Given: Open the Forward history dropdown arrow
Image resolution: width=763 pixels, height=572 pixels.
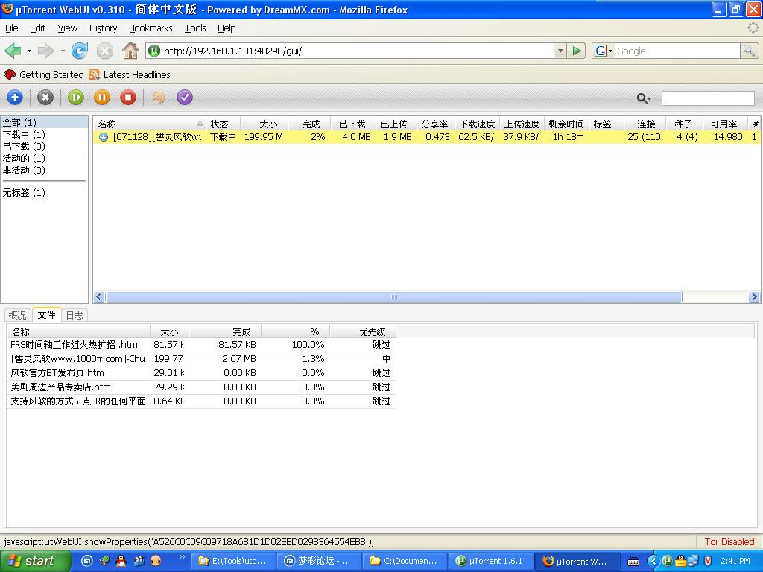Looking at the screenshot, I should pos(63,51).
